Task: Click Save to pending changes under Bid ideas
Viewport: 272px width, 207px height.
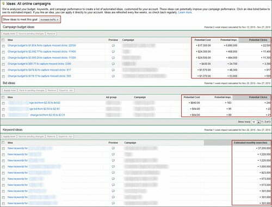Action: [x=32, y=90]
